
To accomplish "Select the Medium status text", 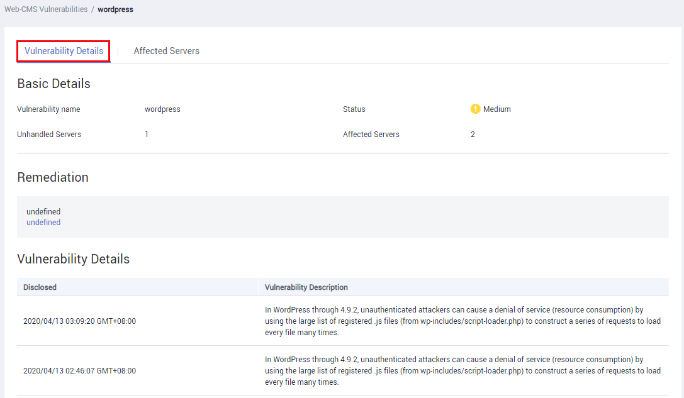I will click(x=497, y=109).
